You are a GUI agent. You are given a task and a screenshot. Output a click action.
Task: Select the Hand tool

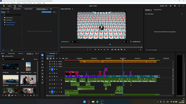click(x=42, y=77)
